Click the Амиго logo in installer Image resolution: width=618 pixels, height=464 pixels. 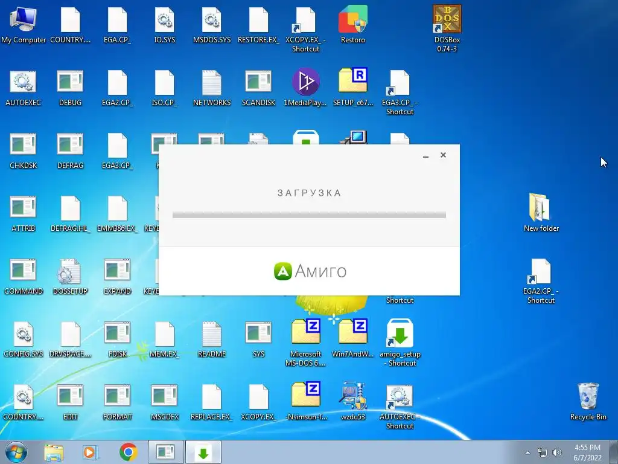(x=310, y=271)
